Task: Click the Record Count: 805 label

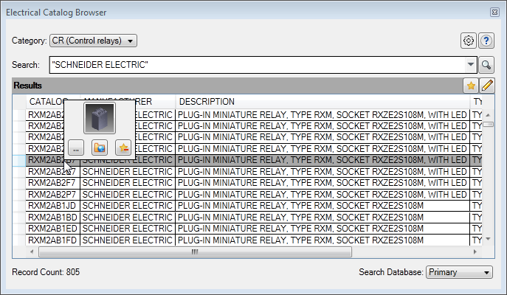Action: 46,272
